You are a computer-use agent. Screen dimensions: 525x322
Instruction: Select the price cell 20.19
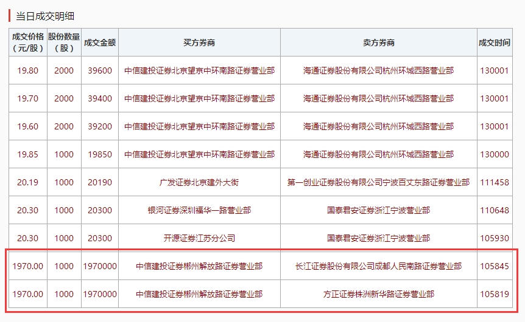(28, 182)
